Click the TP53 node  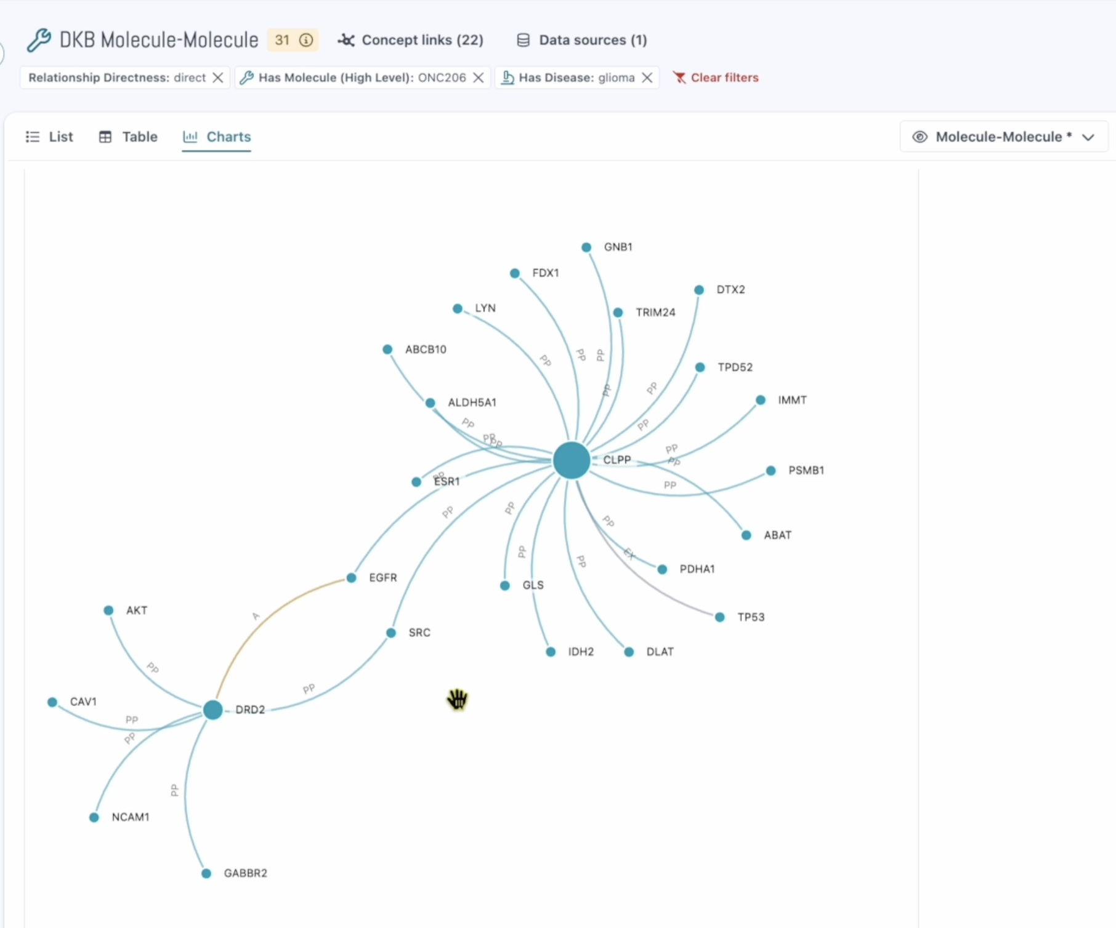720,617
